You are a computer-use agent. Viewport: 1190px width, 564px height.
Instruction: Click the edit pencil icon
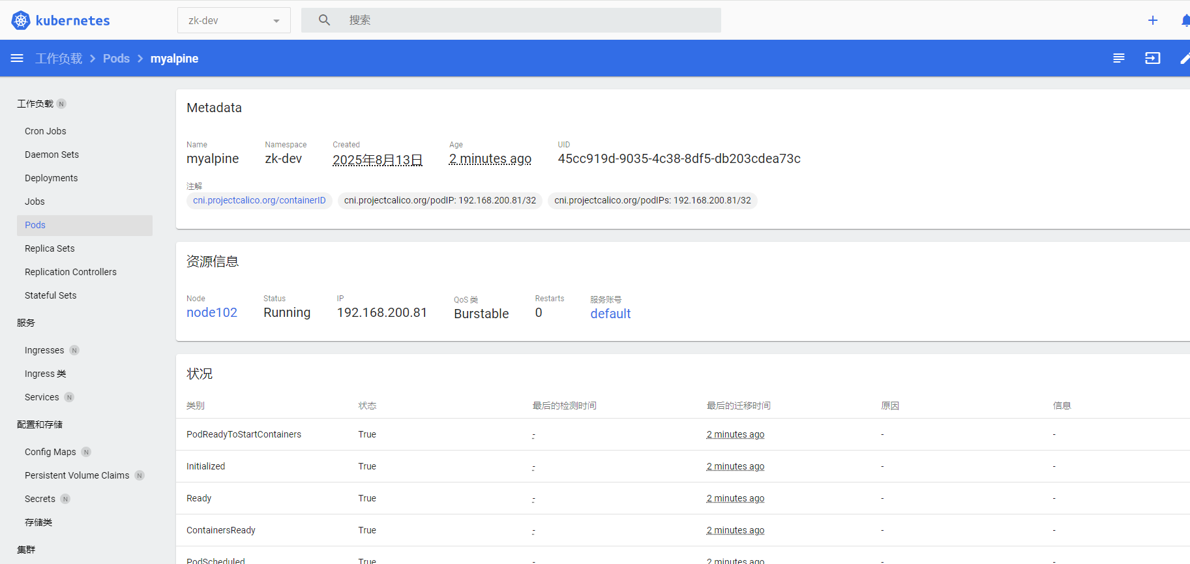(x=1185, y=59)
